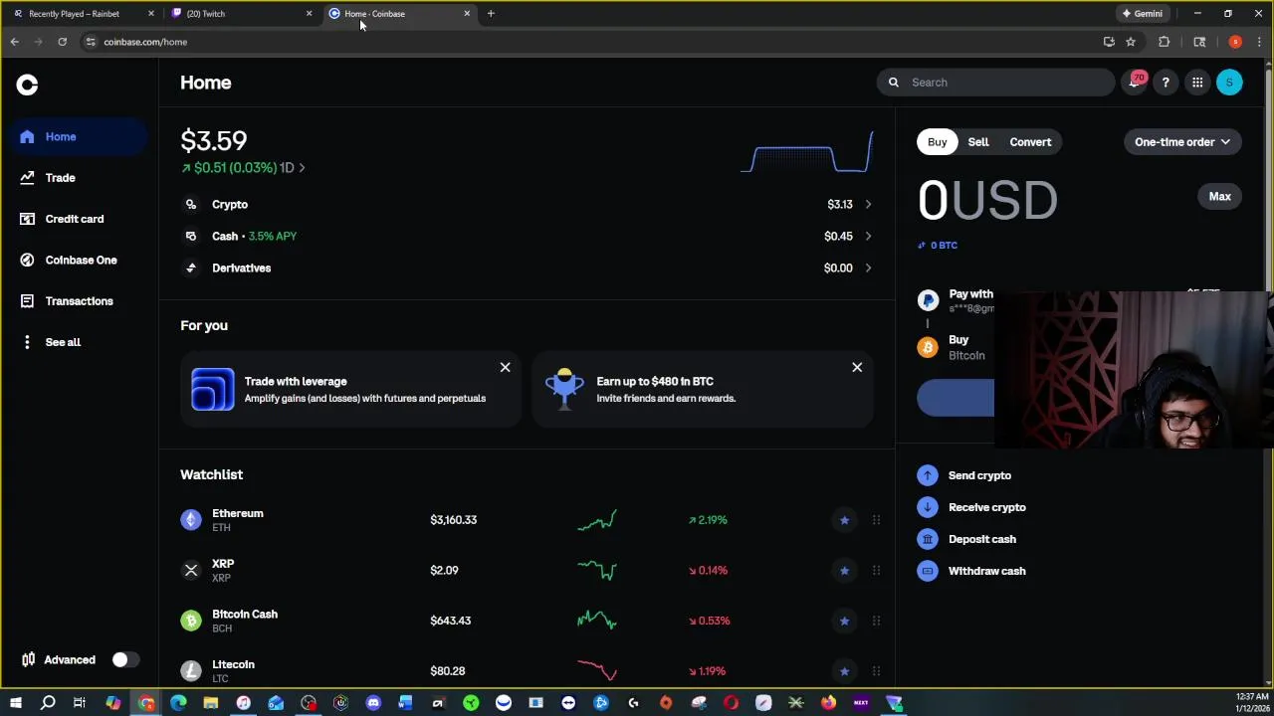The height and width of the screenshot is (716, 1274).
Task: Click the Search input field
Action: click(x=995, y=83)
